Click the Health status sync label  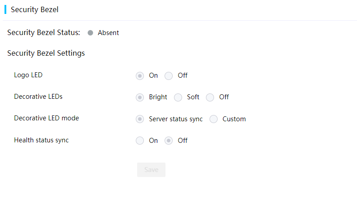41,140
